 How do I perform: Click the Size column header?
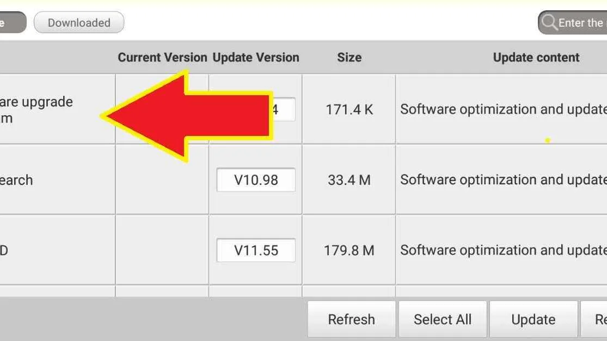pos(349,57)
